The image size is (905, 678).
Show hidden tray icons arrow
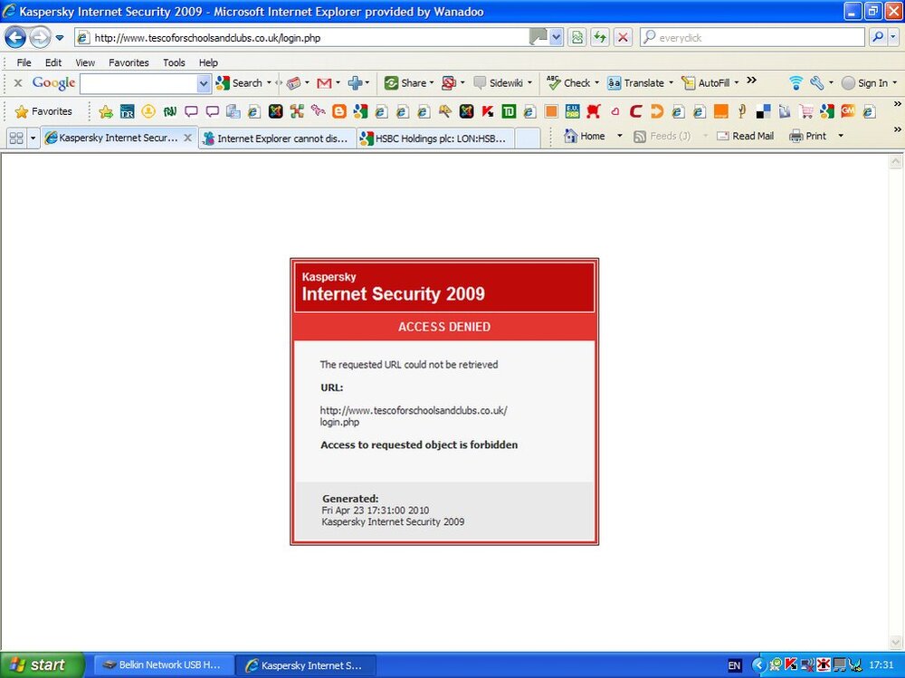pyautogui.click(x=759, y=665)
